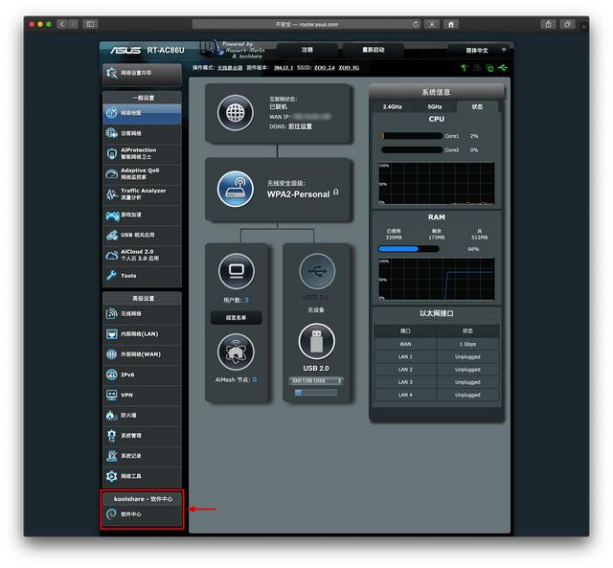The width and height of the screenshot is (613, 568).
Task: Click the internet status globe icon
Action: point(236,113)
